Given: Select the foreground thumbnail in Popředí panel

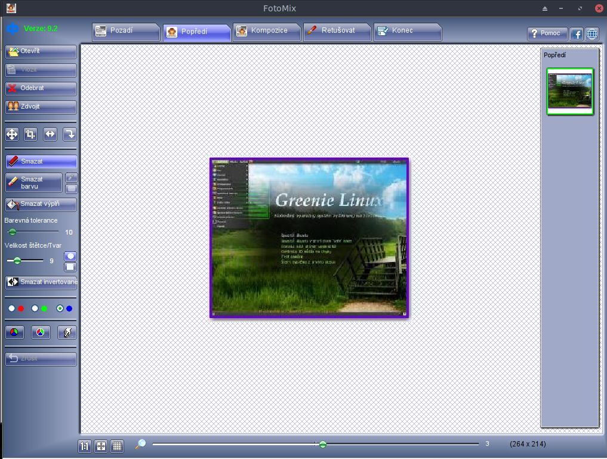Looking at the screenshot, I should point(570,91).
